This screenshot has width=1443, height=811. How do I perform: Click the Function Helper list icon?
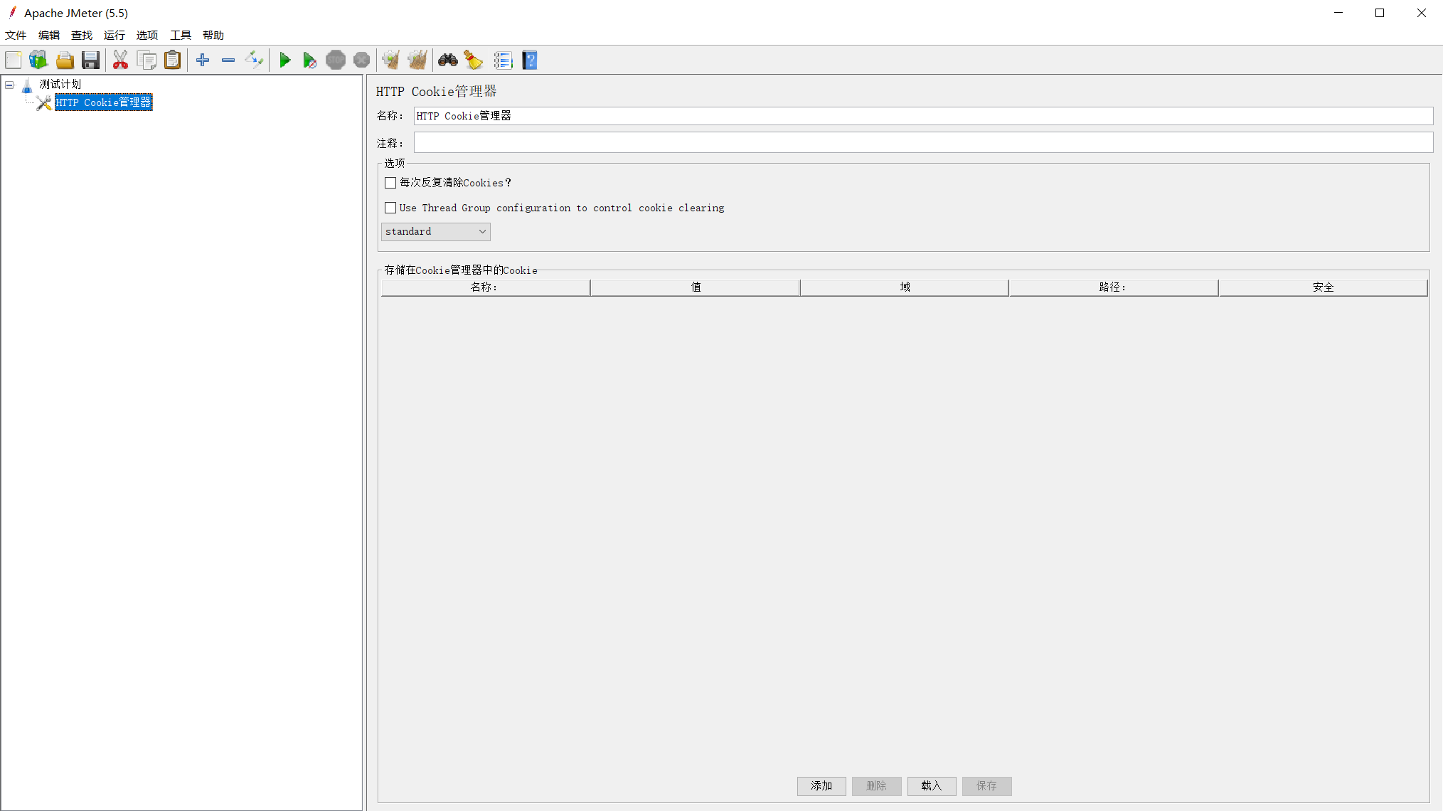503,60
